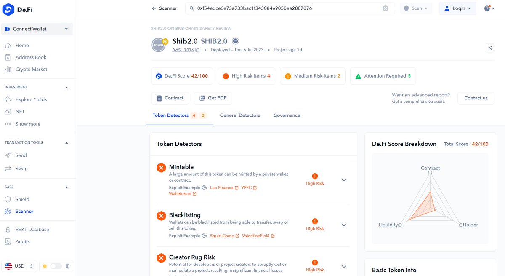Click Contract vertex on radar chart

(430, 172)
